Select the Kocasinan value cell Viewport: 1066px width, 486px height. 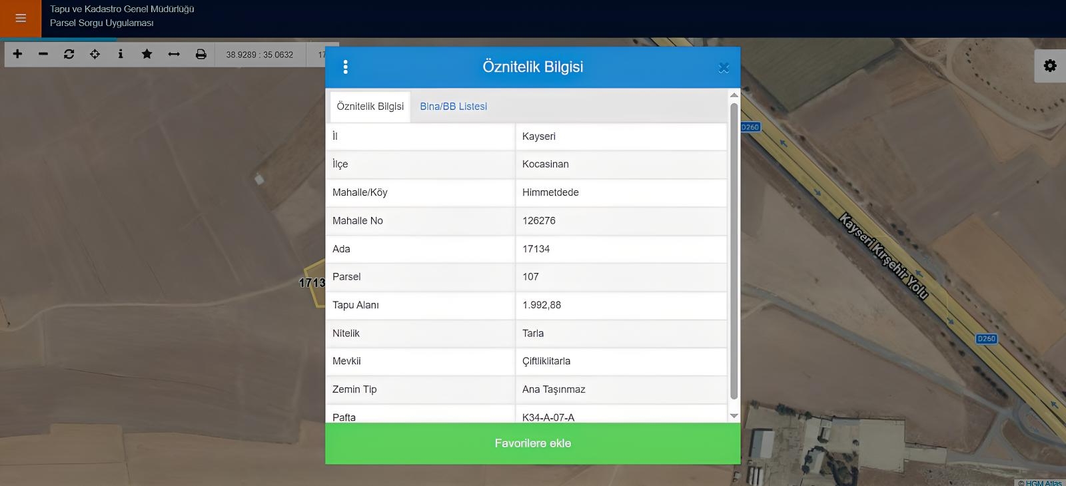(x=621, y=164)
